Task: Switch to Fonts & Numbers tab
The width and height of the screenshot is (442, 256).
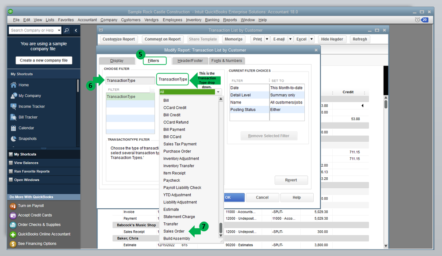Action: (x=227, y=61)
